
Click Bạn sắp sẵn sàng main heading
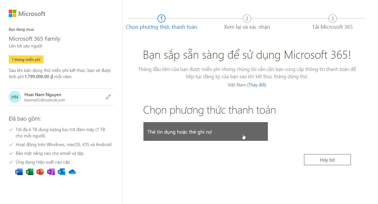pos(247,55)
